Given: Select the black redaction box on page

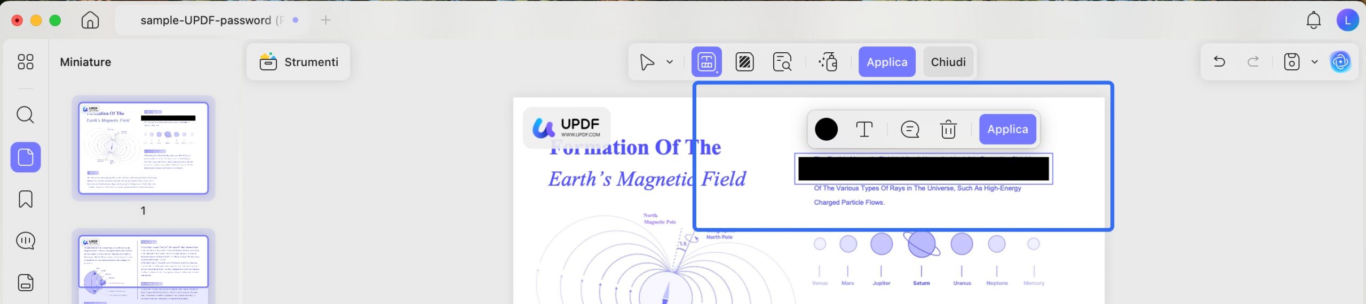Looking at the screenshot, I should (923, 169).
